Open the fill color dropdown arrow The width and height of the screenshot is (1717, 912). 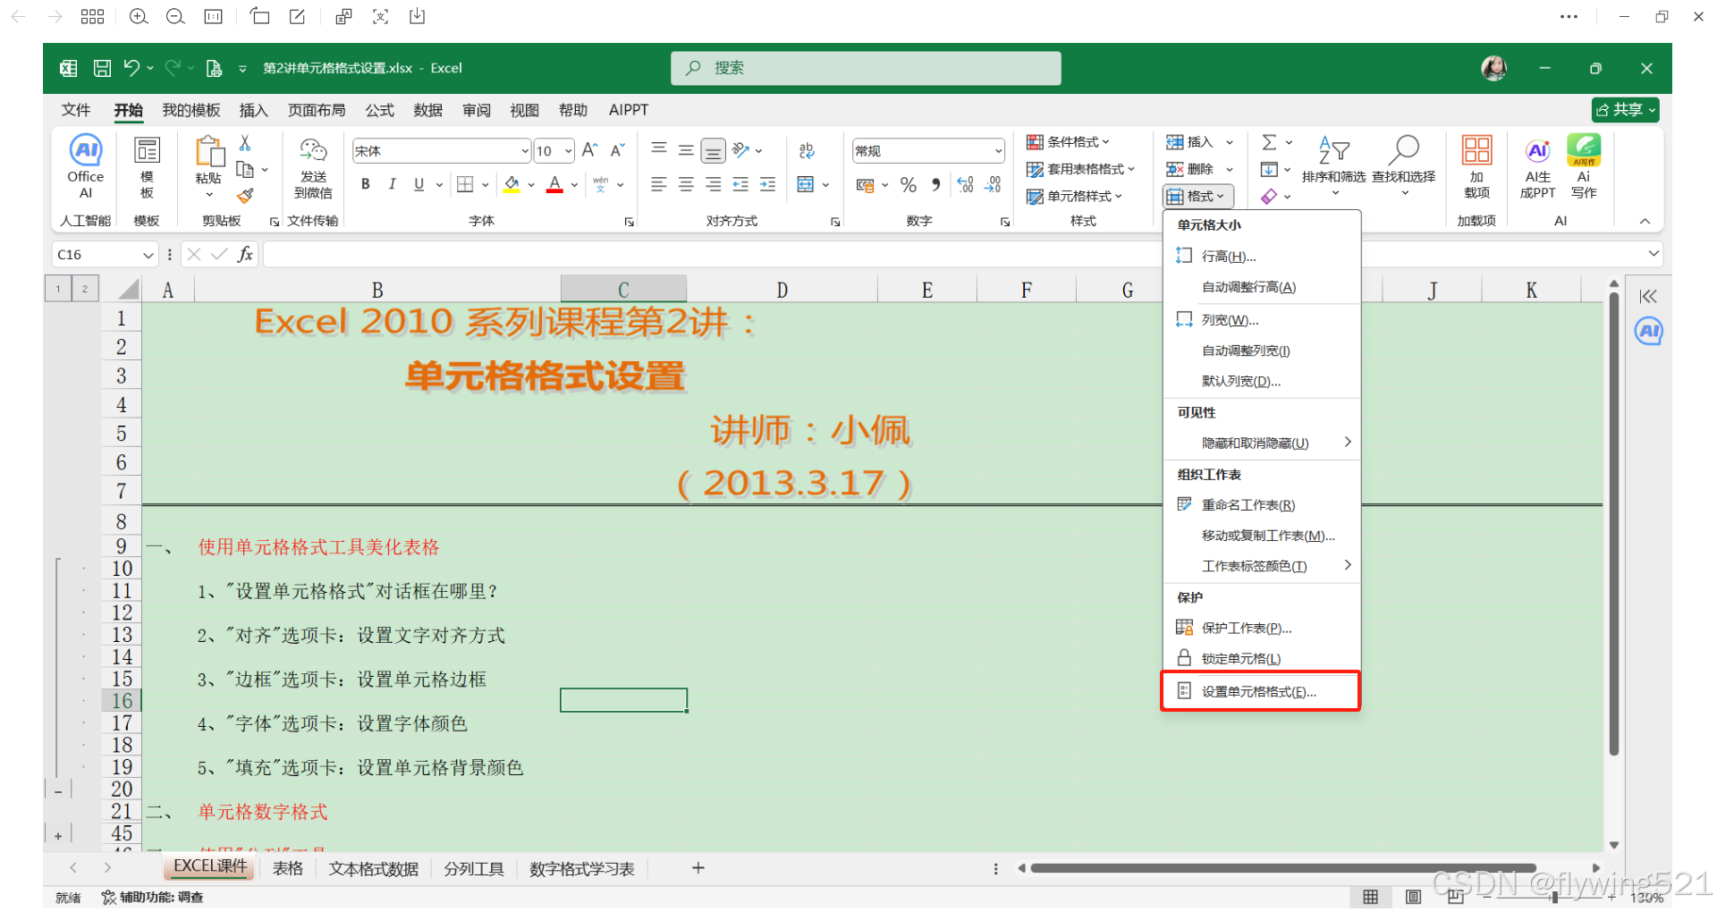pyautogui.click(x=531, y=185)
